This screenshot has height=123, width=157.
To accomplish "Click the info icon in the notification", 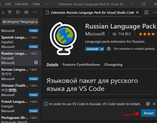I will (46, 104).
